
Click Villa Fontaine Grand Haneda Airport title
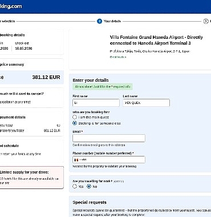[x=156, y=40]
